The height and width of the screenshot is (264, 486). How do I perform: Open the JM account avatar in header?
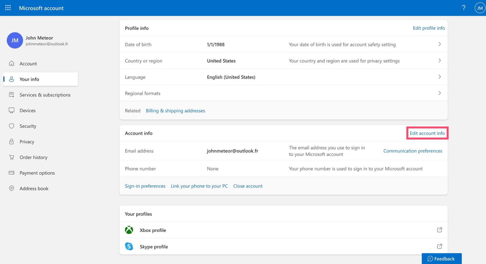click(x=480, y=8)
